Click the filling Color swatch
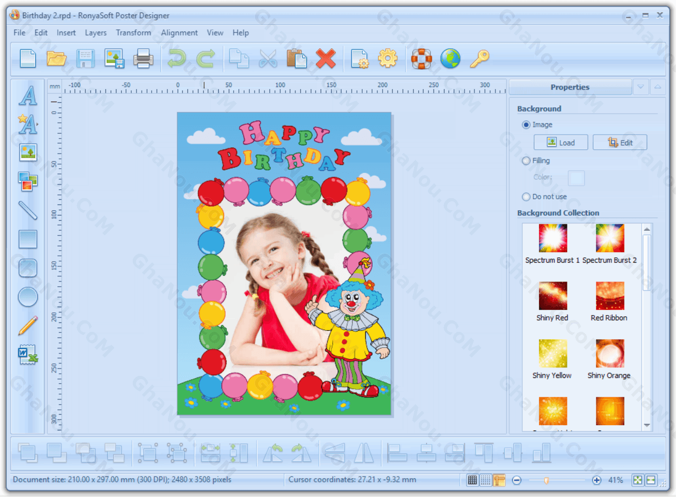Screen dimensions: 676x497 576,178
